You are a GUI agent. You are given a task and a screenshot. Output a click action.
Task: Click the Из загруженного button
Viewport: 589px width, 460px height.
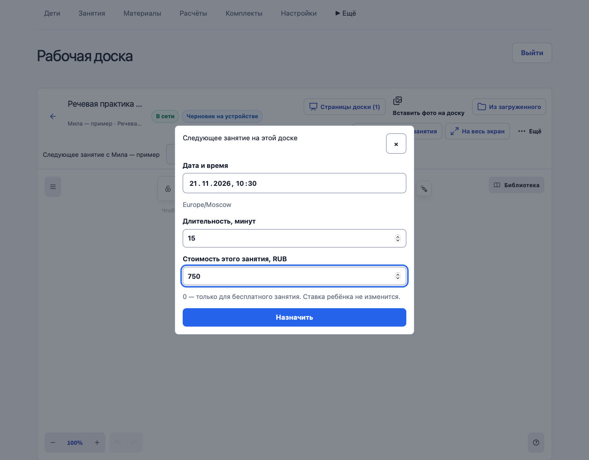[509, 107]
